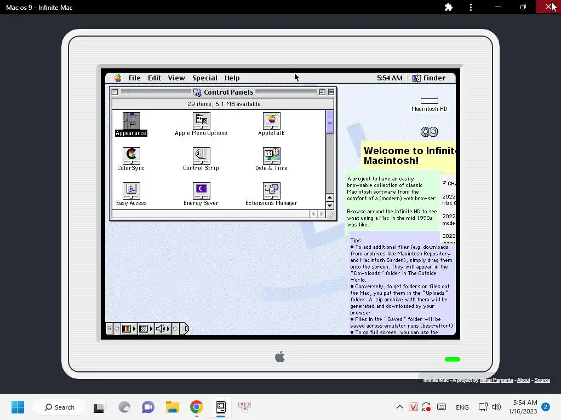
Task: Click the Control Panels window collapse box
Action: click(x=331, y=92)
